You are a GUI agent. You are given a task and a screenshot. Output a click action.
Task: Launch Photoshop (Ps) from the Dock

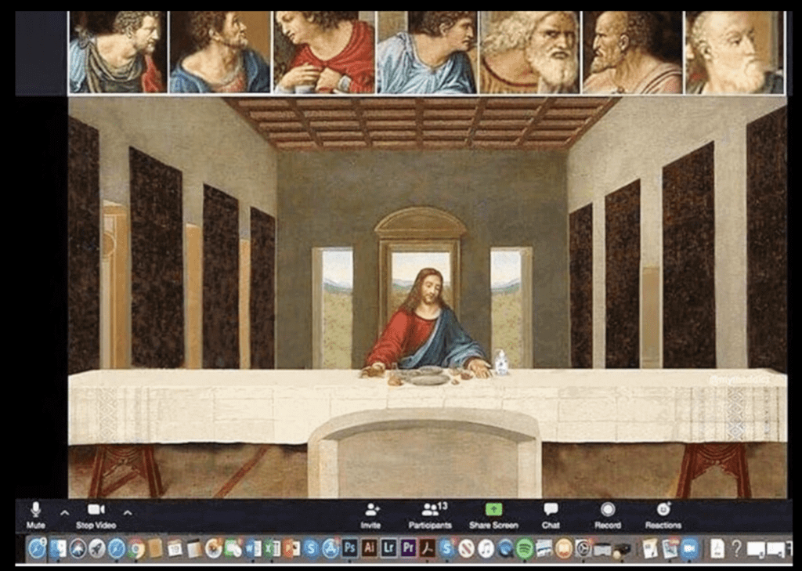pos(350,548)
